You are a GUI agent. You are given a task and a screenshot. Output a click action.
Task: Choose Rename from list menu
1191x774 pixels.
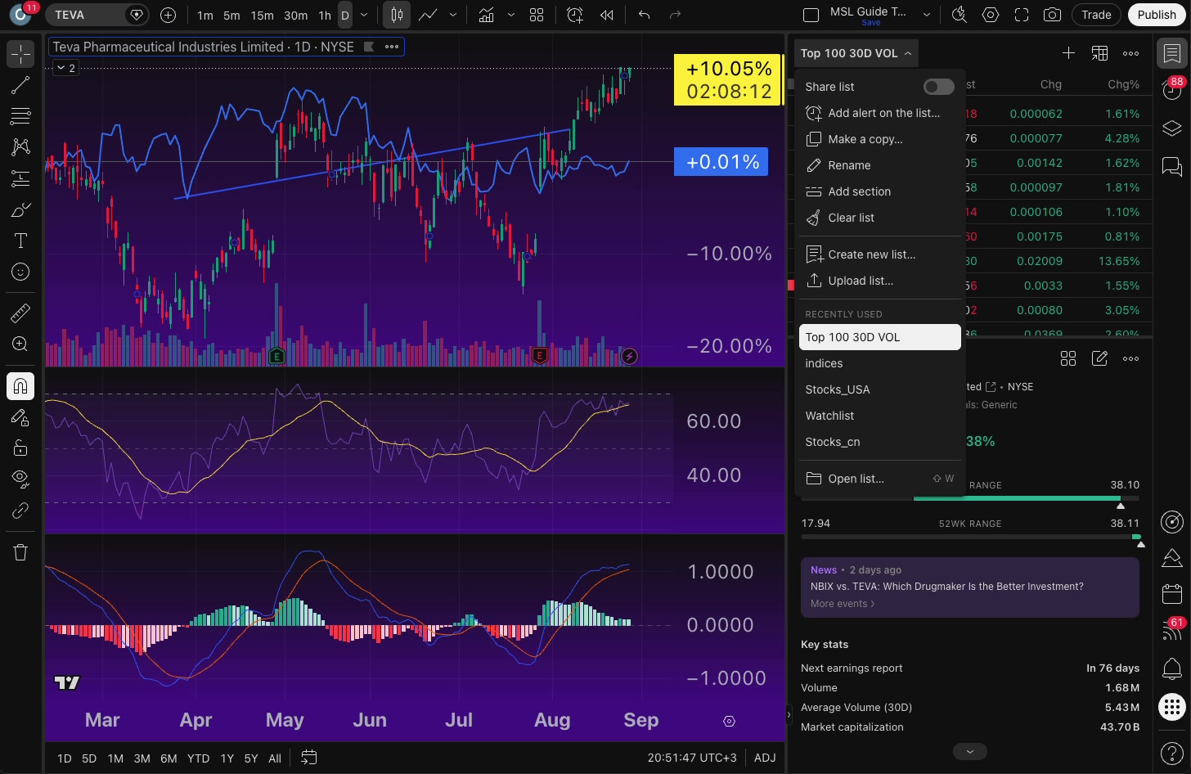pyautogui.click(x=879, y=165)
